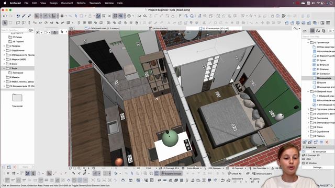
Task: Click the red delete X in navigator
Action: coord(327,142)
